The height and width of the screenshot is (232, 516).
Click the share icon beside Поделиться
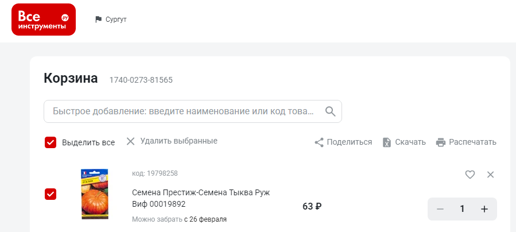(319, 142)
